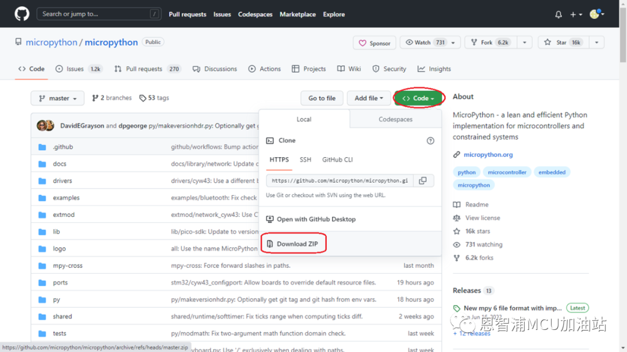Image resolution: width=627 pixels, height=352 pixels.
Task: Click the Watch 731 button
Action: tap(425, 42)
